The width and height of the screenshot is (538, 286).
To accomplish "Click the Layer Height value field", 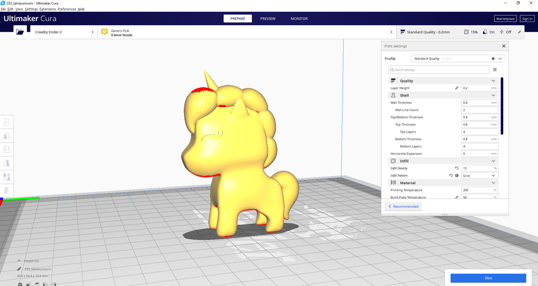I will coord(480,88).
